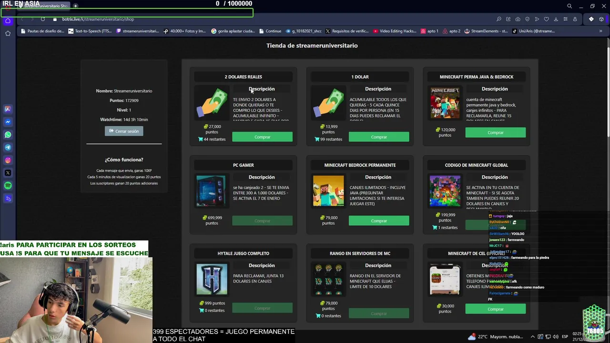Open the 'Uni/Aris' TikTok bookmark
Image resolution: width=610 pixels, height=343 pixels.
point(533,31)
